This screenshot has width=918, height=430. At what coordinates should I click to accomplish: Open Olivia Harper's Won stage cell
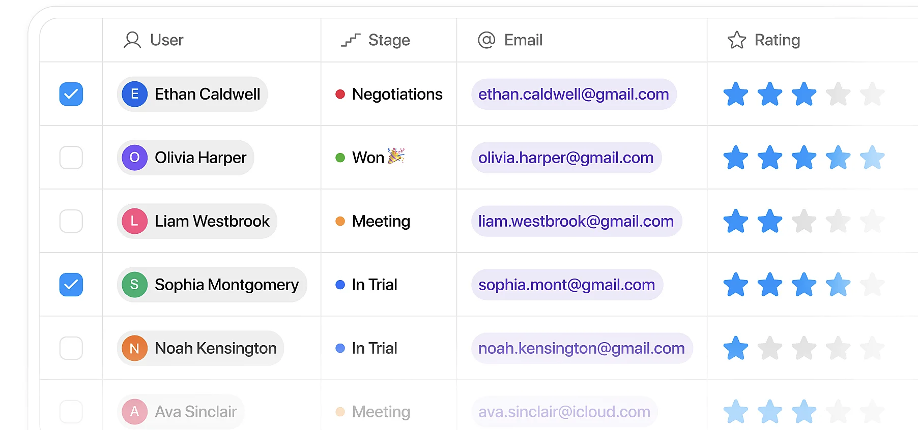(370, 158)
